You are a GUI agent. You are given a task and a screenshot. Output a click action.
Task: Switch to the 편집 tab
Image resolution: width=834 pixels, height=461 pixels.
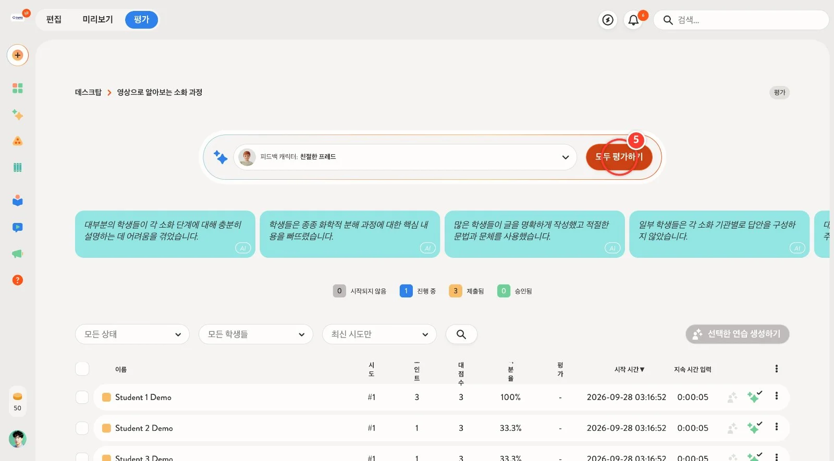[x=54, y=20]
